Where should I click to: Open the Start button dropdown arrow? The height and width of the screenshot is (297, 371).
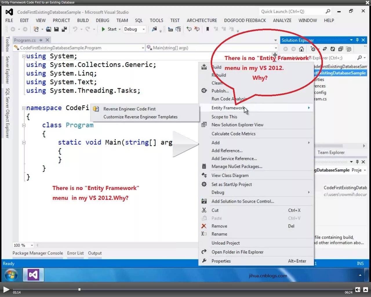click(x=119, y=29)
